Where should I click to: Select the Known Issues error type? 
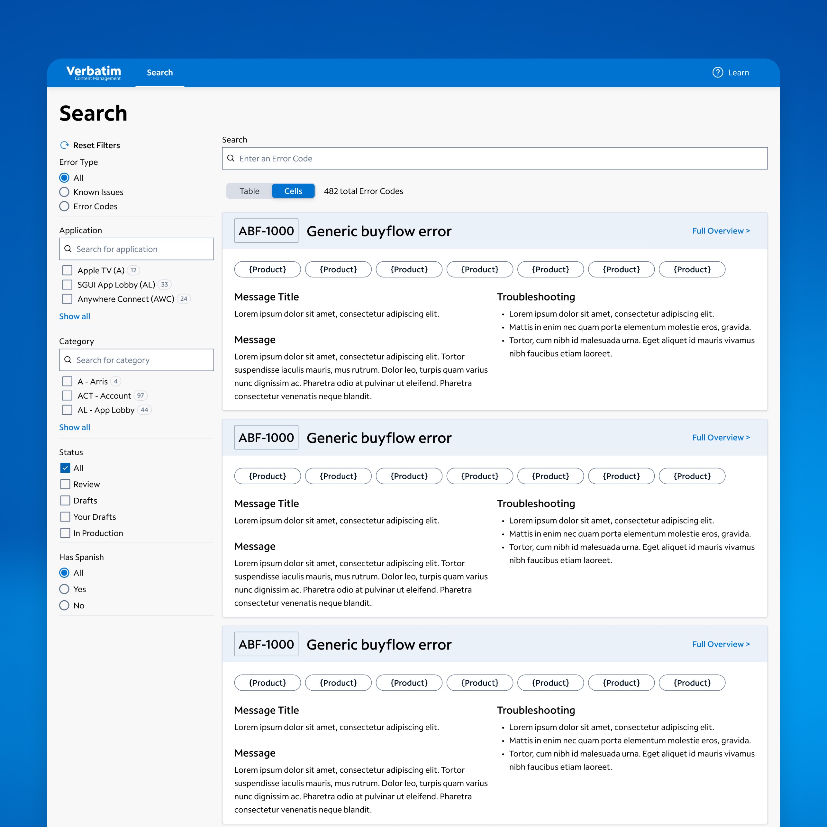(64, 192)
